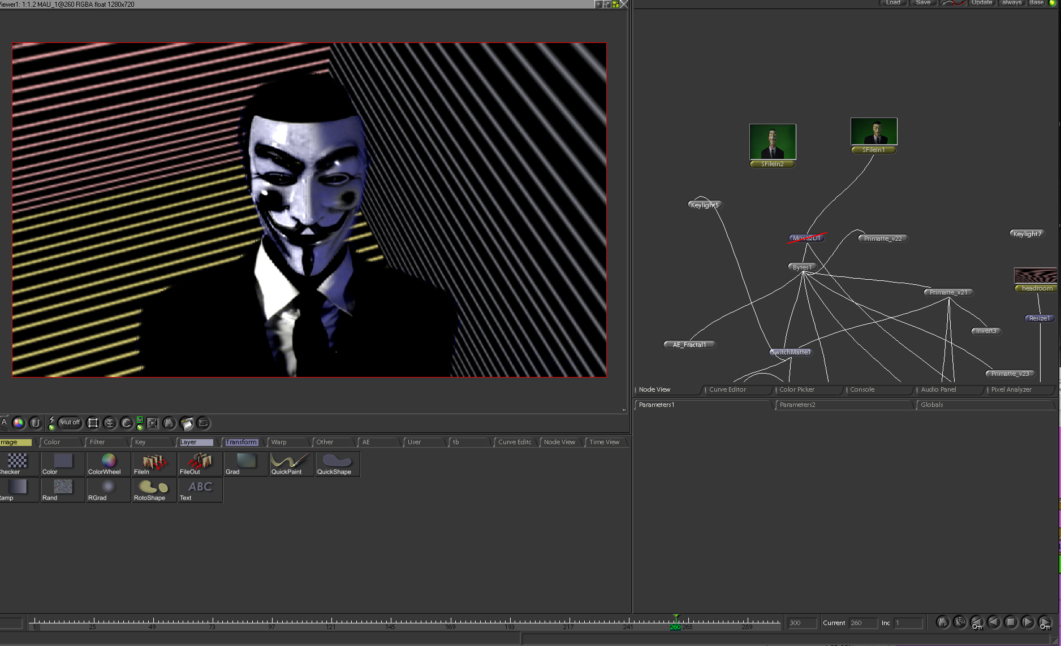1061x646 pixels.
Task: Switch to the Audio Panel tab
Action: [949, 389]
